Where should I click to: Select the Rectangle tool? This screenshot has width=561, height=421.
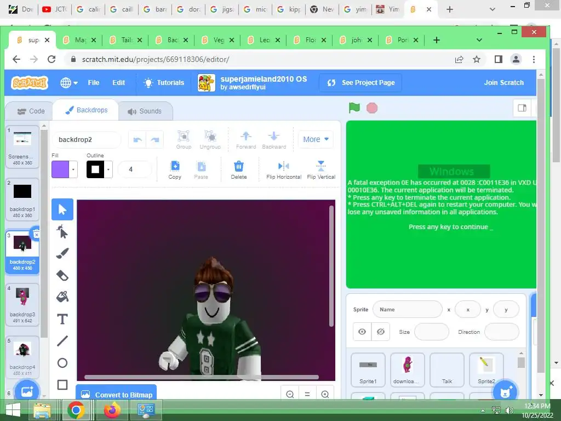[62, 385]
